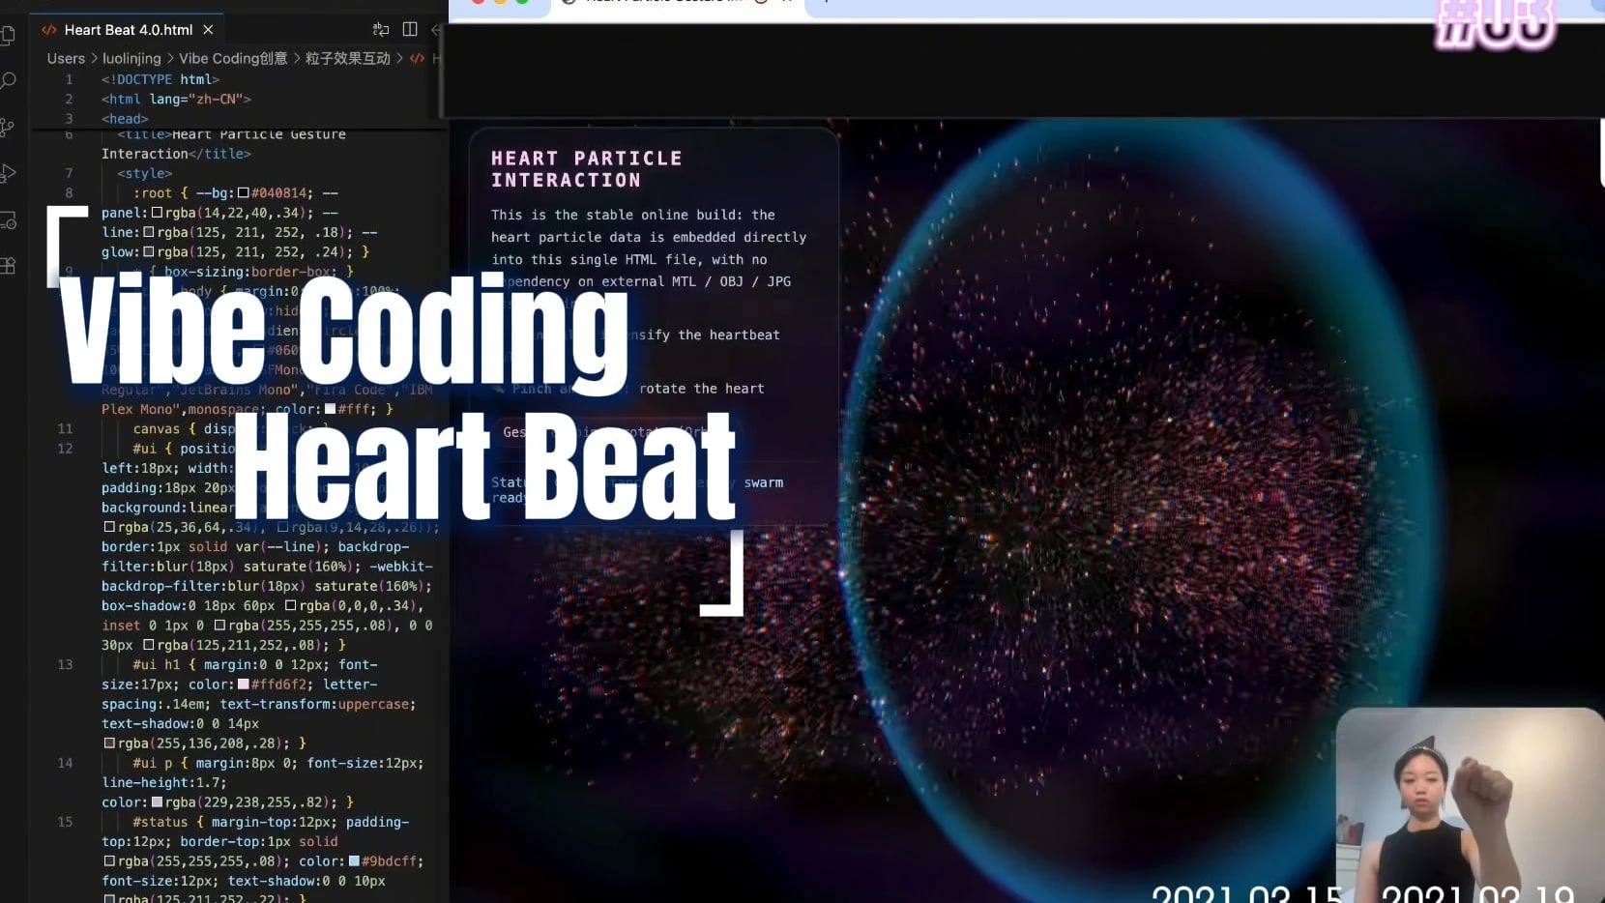Expand the 粒子效果互动 breadcrumb folder

point(347,59)
